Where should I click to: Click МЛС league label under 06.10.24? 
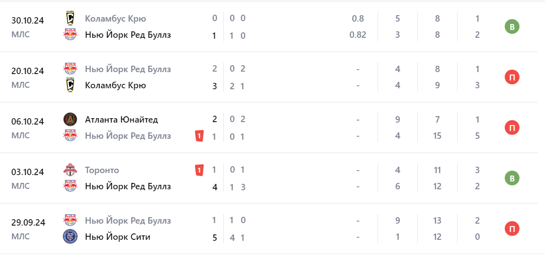click(x=21, y=136)
